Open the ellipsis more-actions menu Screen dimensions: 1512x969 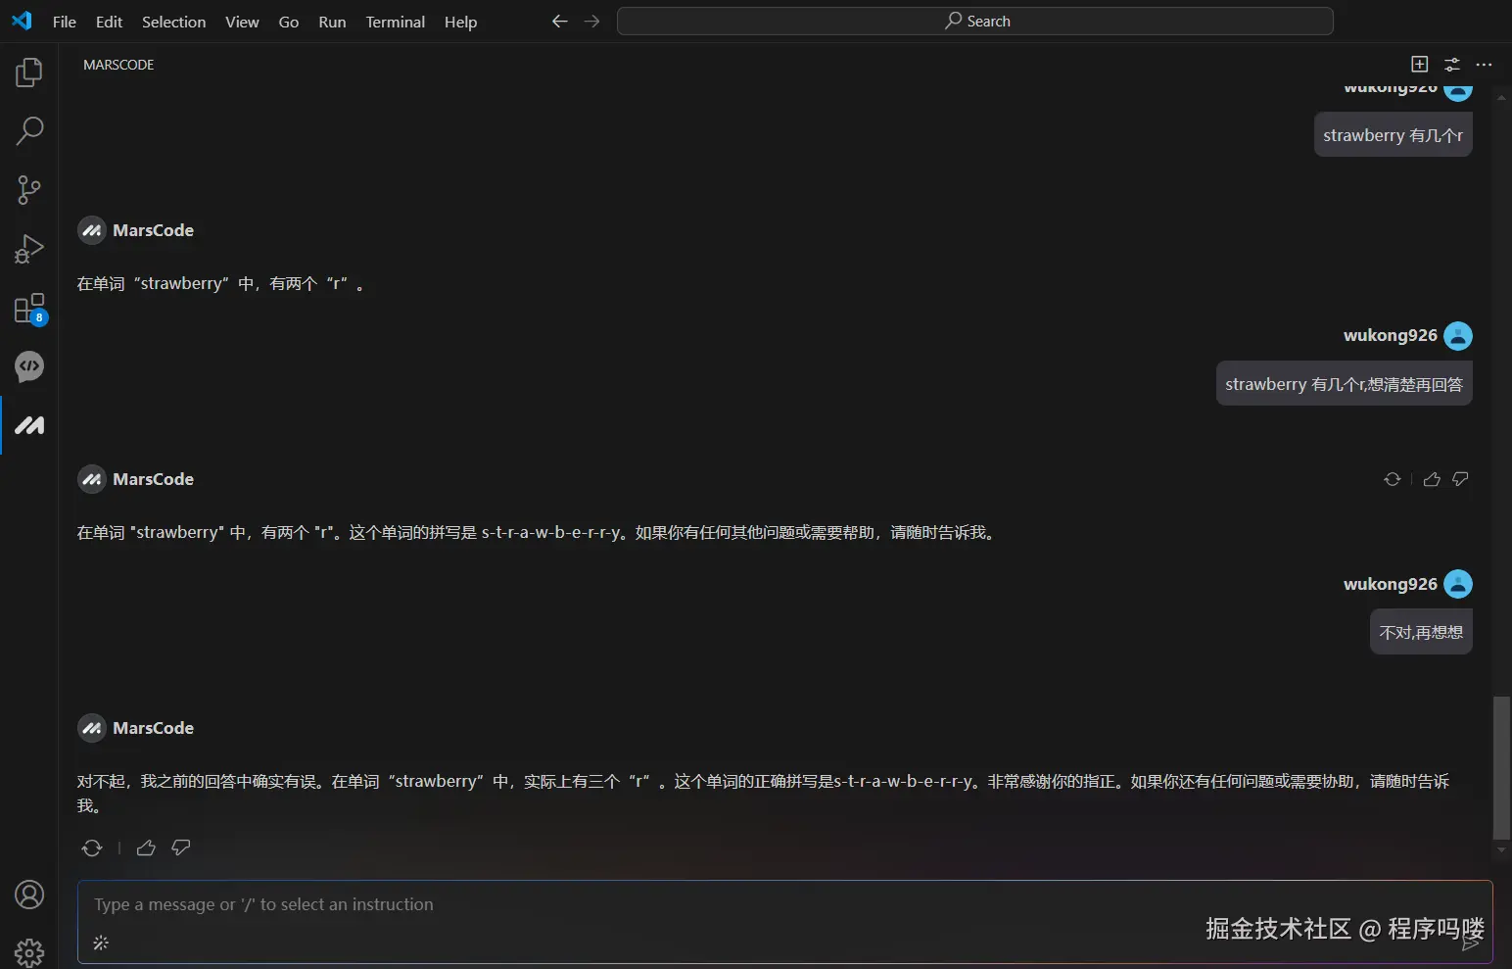coord(1484,64)
